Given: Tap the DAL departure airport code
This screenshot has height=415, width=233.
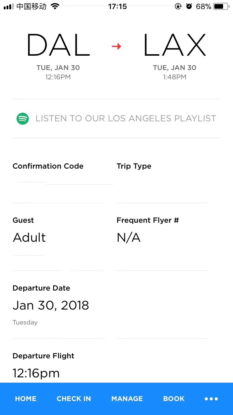Looking at the screenshot, I should click(x=58, y=46).
